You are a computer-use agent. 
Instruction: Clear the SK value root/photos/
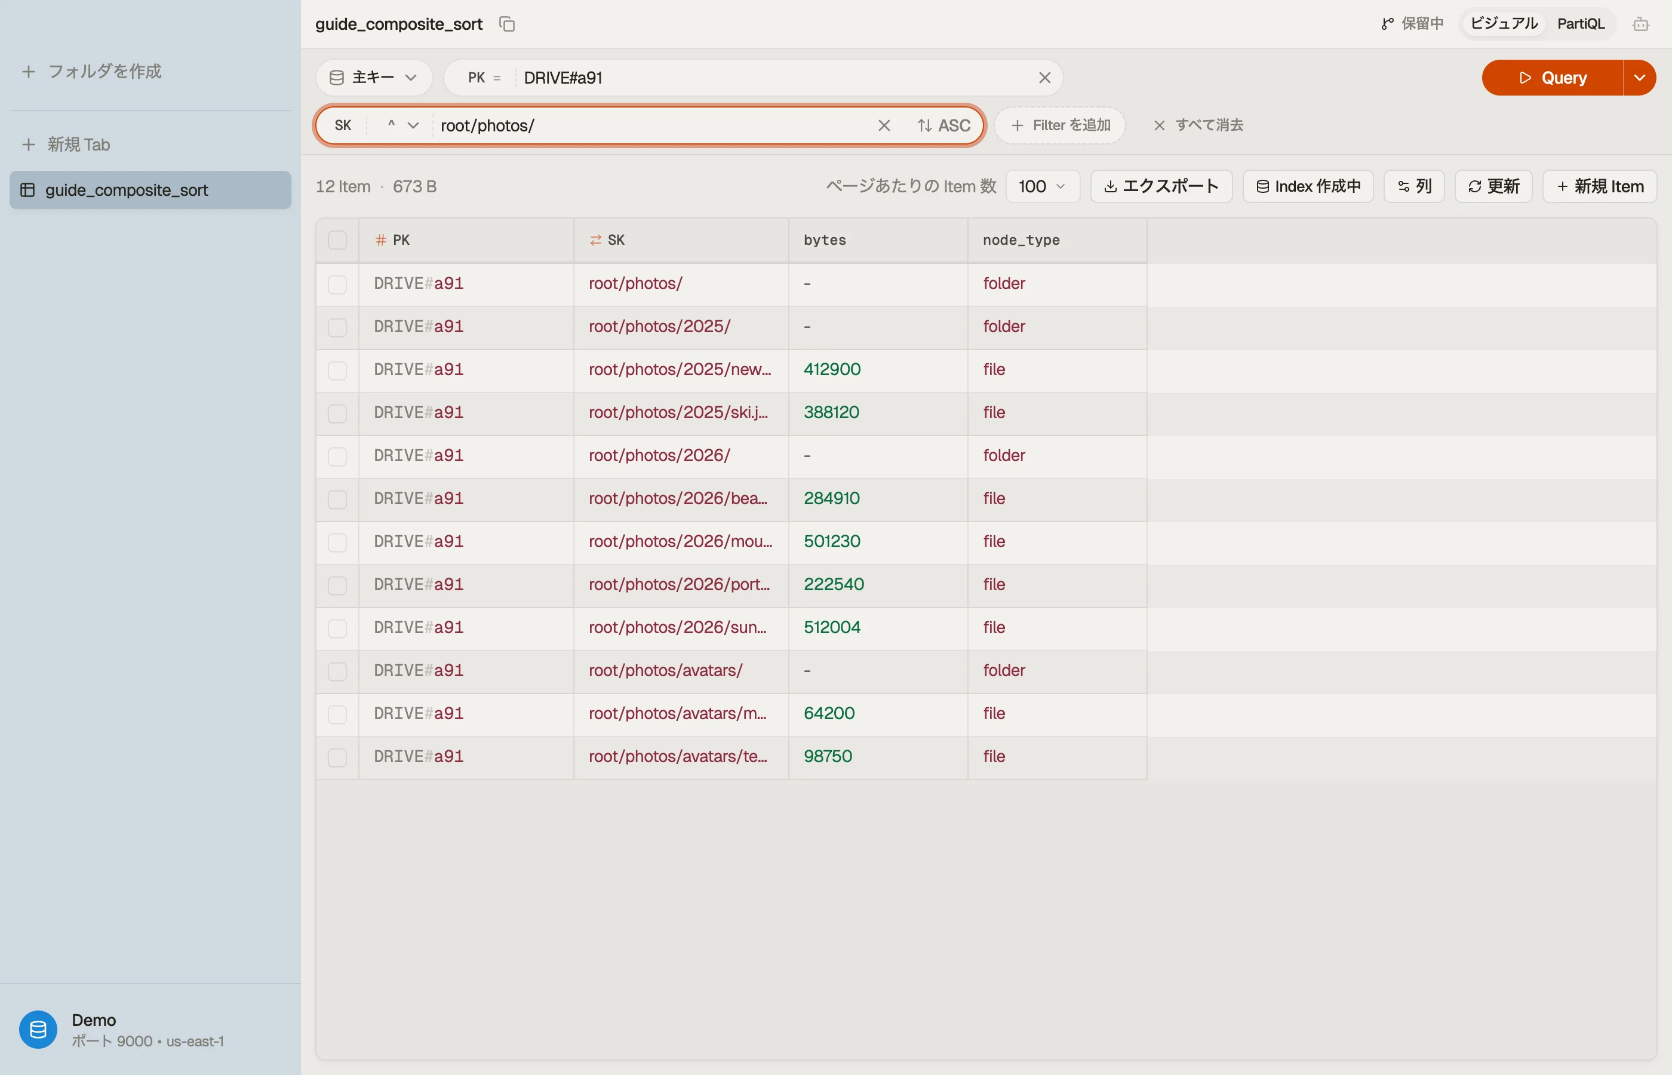883,125
